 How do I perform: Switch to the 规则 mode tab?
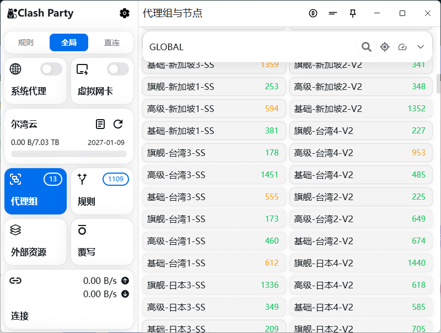[x=26, y=42]
